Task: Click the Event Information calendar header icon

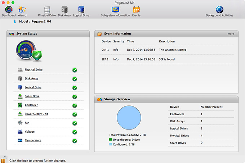Action: pyautogui.click(x=99, y=34)
